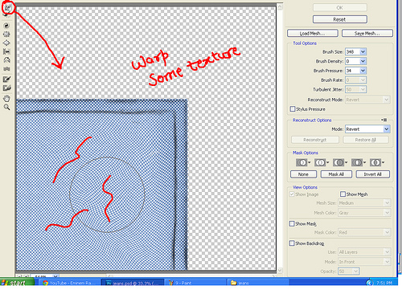Click the system tray arrow icon
The image size is (402, 298).
pos(370,283)
